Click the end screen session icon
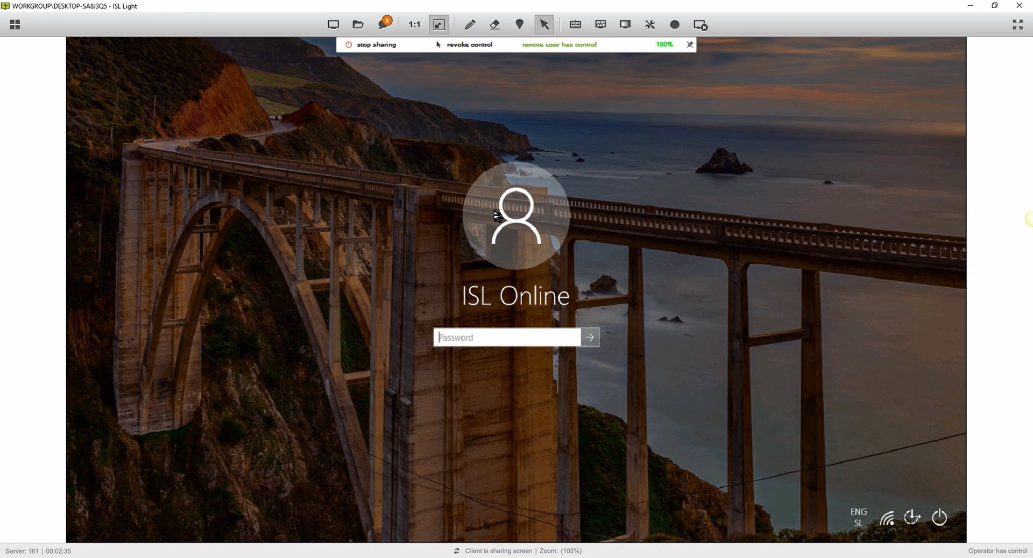This screenshot has height=558, width=1033. [x=700, y=25]
